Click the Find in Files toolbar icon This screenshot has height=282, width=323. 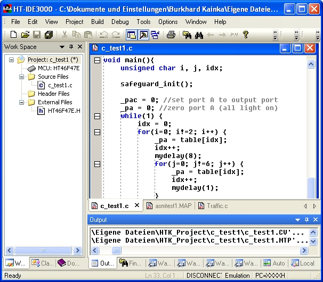point(187,35)
